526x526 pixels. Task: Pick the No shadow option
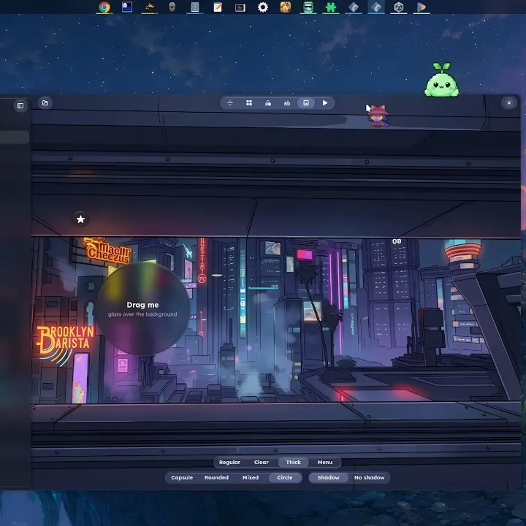(x=369, y=478)
